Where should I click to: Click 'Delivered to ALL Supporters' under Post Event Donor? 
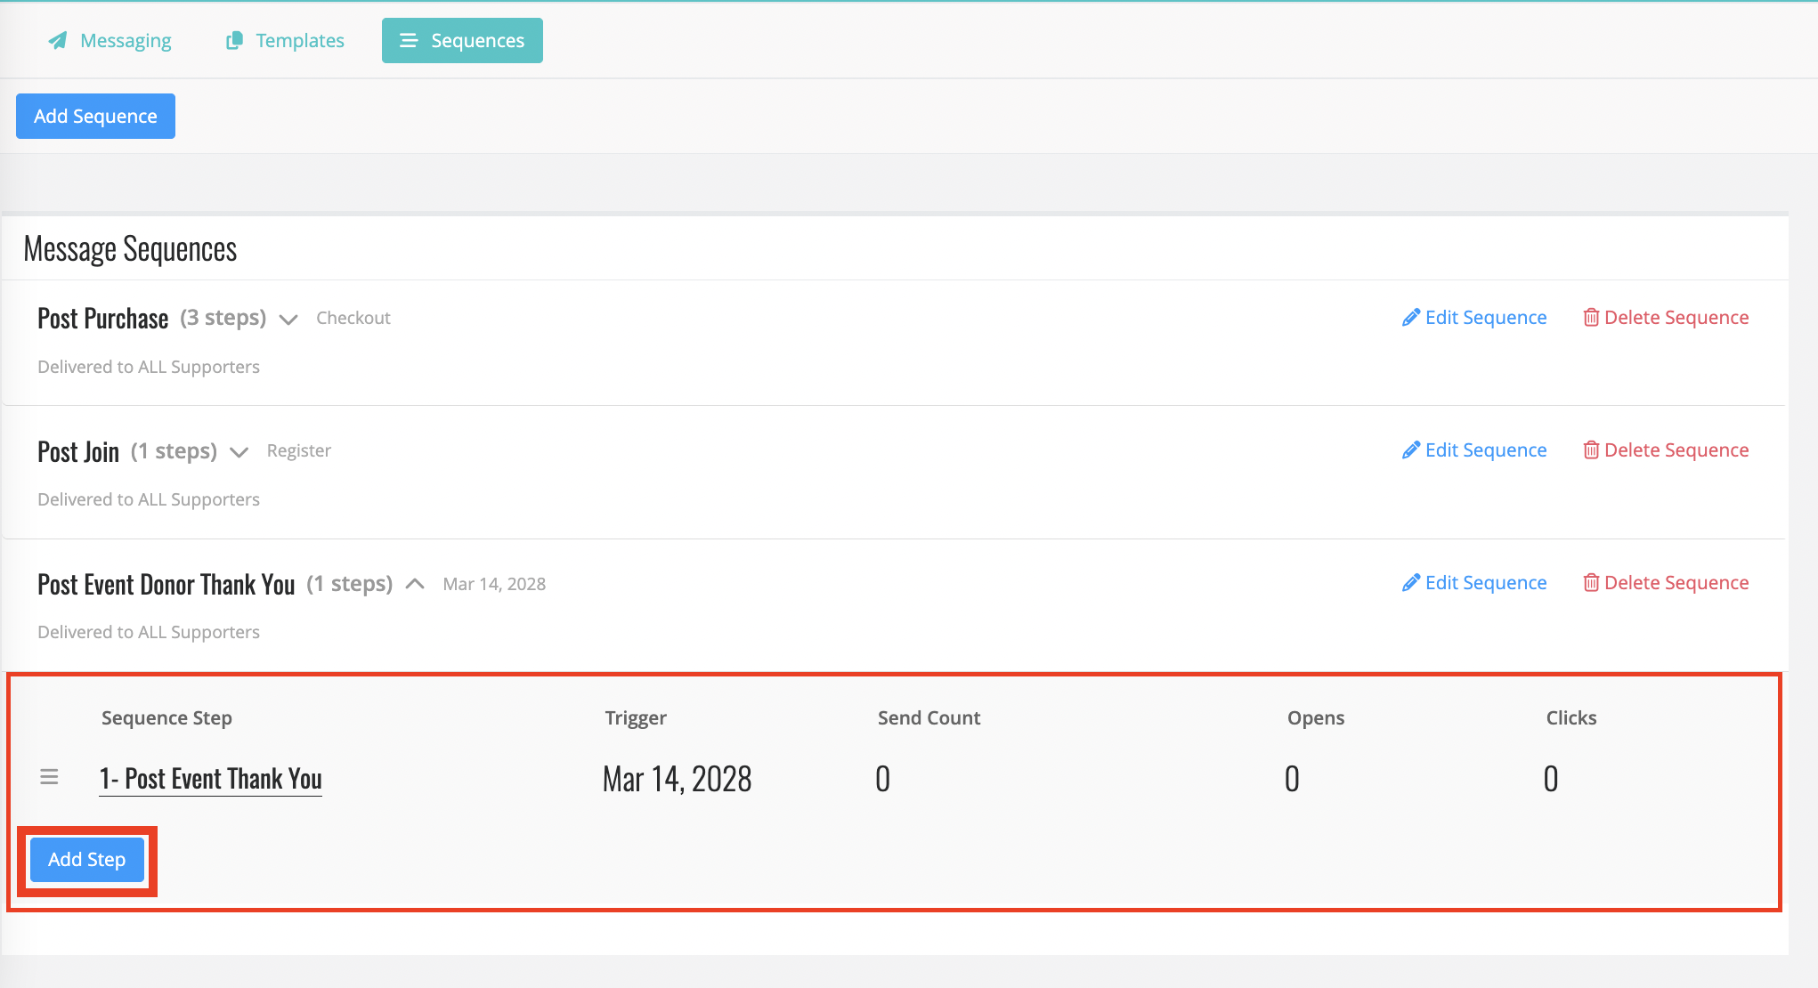tap(149, 632)
